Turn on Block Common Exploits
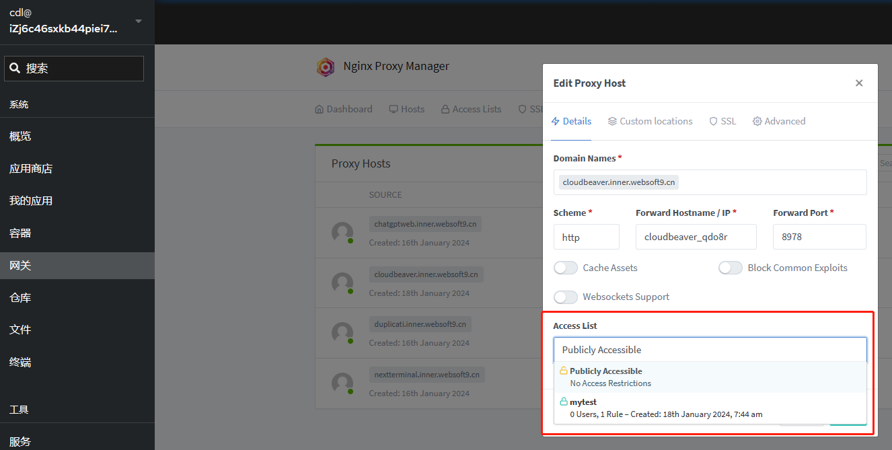 731,268
